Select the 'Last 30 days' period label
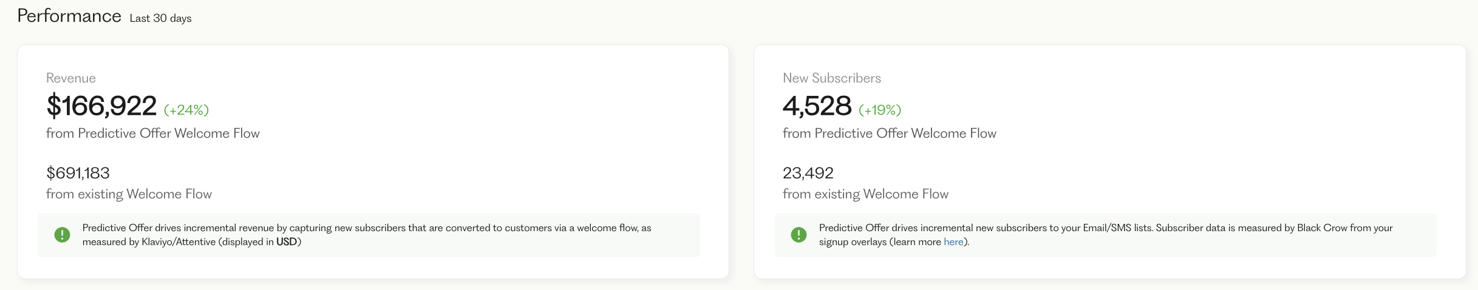 tap(160, 19)
